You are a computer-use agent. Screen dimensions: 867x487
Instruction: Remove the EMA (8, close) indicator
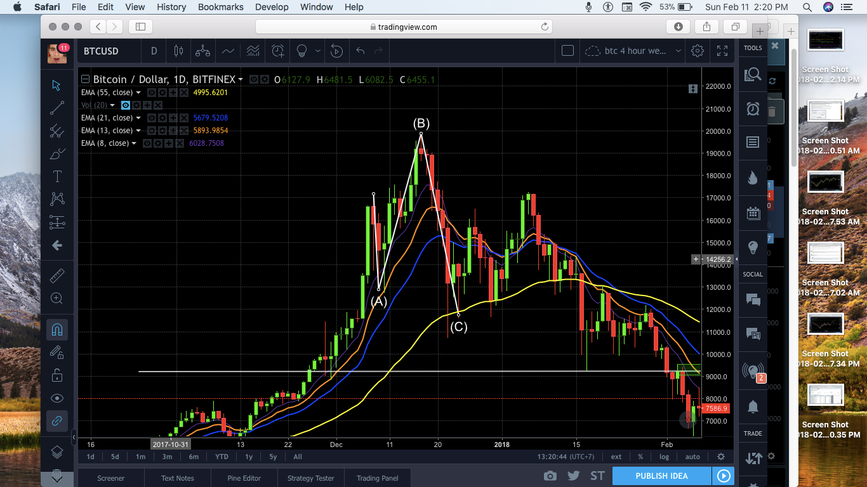[x=178, y=143]
